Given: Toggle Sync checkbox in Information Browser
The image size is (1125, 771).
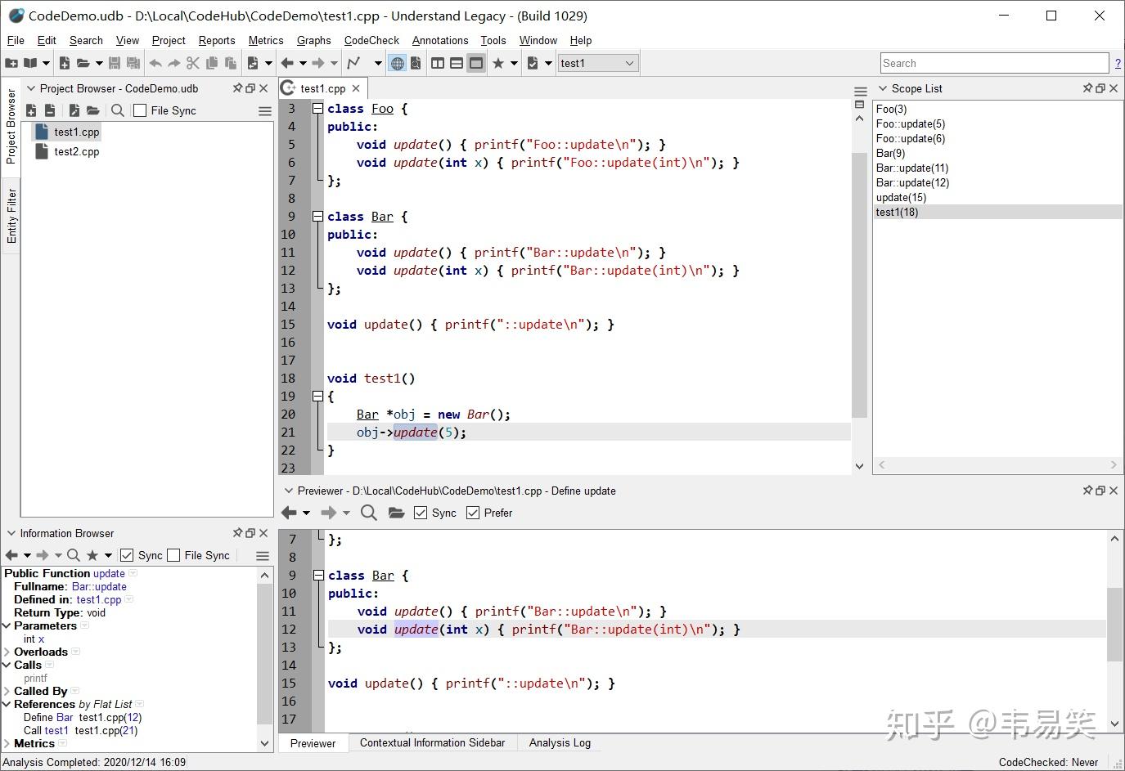Looking at the screenshot, I should click(x=127, y=555).
